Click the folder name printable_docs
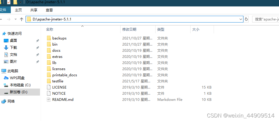Viewport: 279px width, 121px height. pos(64,75)
